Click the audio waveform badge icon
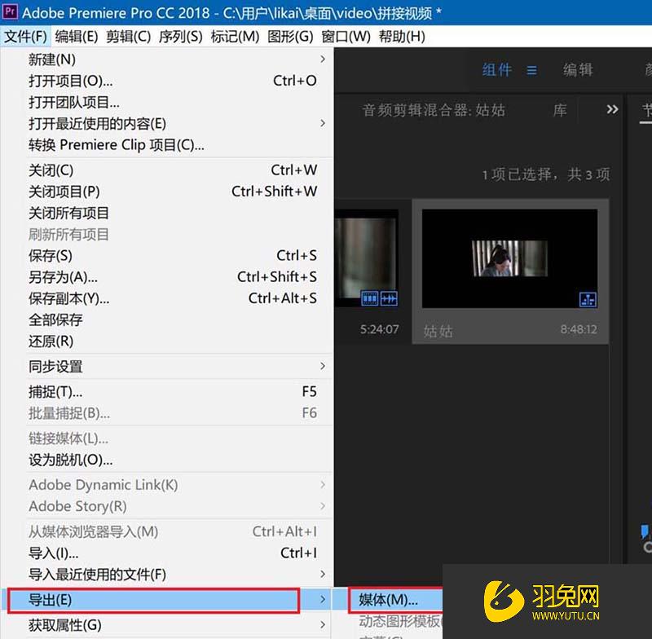Screen dimensions: 652x639 click(x=389, y=298)
